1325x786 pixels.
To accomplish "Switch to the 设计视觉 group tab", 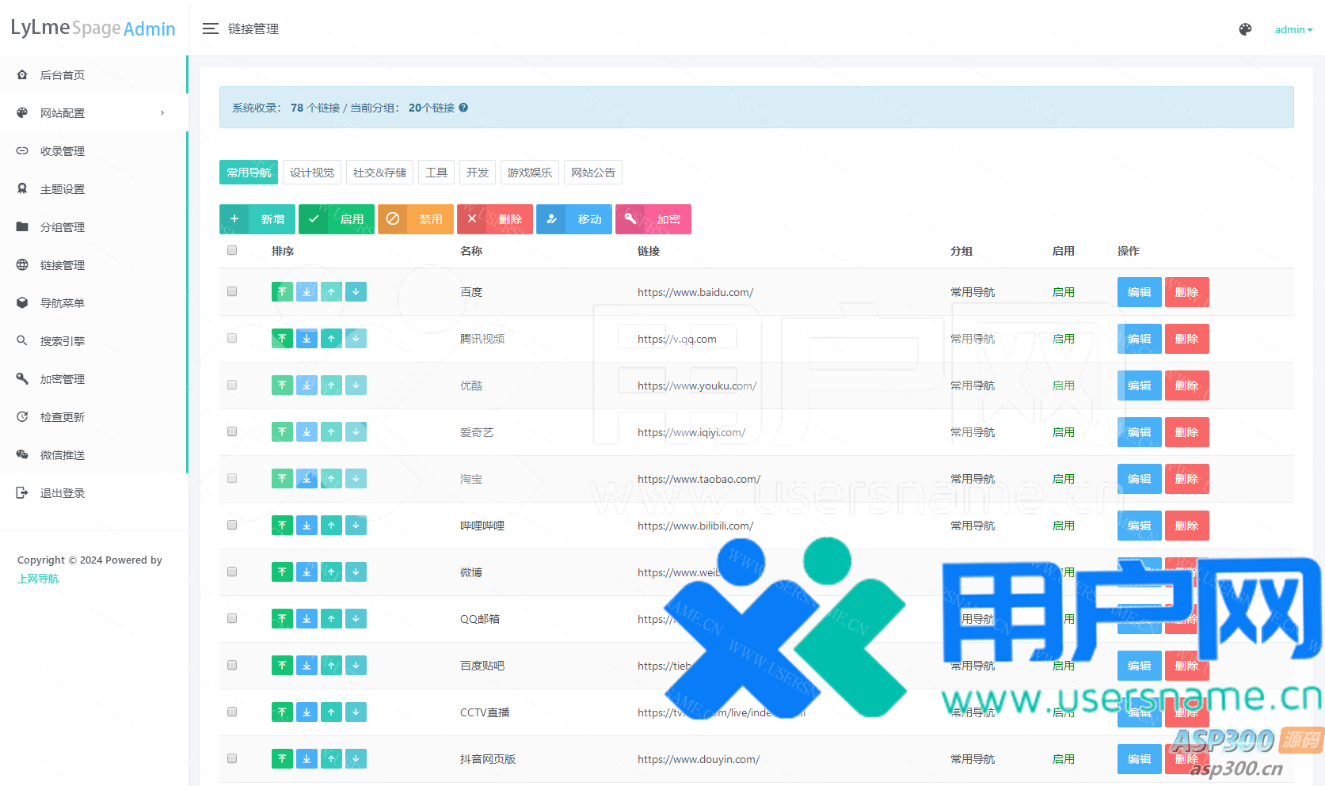I will point(312,173).
